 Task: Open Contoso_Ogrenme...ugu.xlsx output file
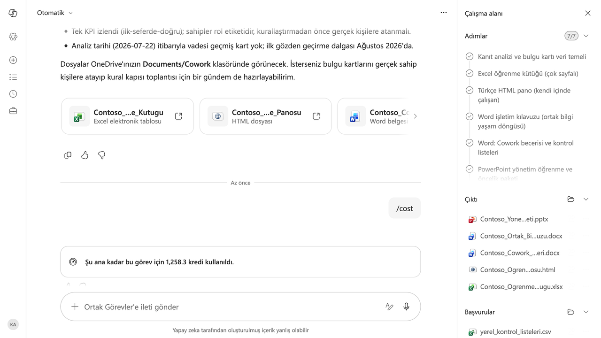coord(521,287)
